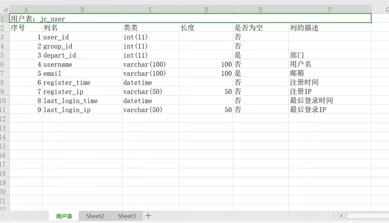Open the Sheet3 tab
The width and height of the screenshot is (389, 223).
[126, 216]
